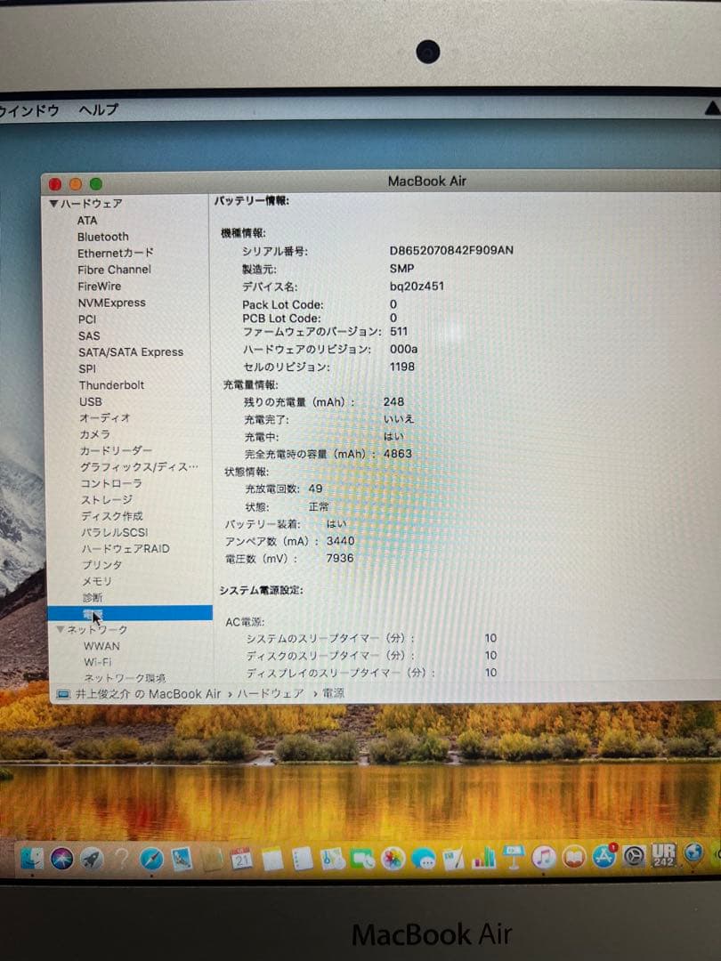This screenshot has height=961, width=721.
Task: Select カメラ in the sidebar
Action: point(95,434)
